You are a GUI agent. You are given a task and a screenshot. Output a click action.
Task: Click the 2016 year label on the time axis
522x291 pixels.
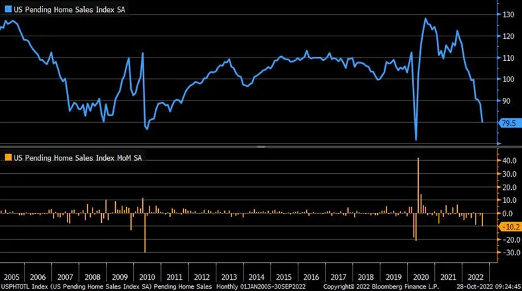pyautogui.click(x=311, y=277)
